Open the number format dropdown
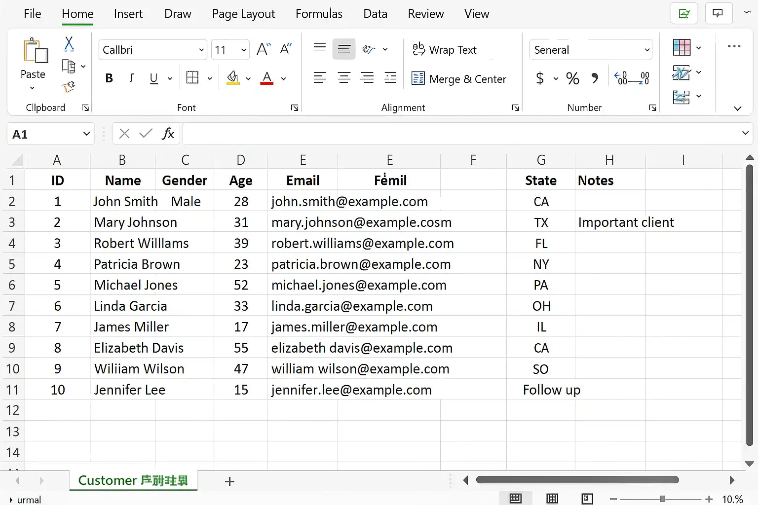Viewport: 758px width, 505px height. click(x=646, y=50)
